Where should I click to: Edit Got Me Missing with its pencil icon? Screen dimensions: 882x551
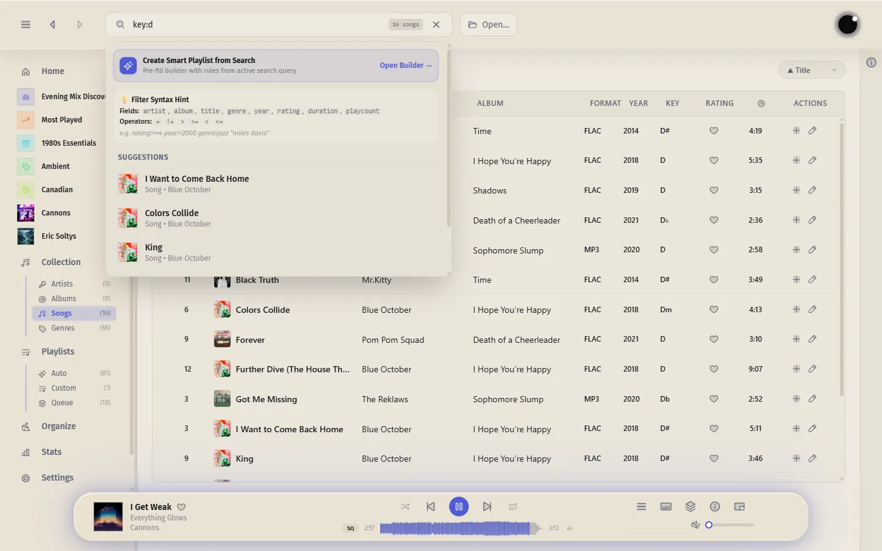[812, 399]
